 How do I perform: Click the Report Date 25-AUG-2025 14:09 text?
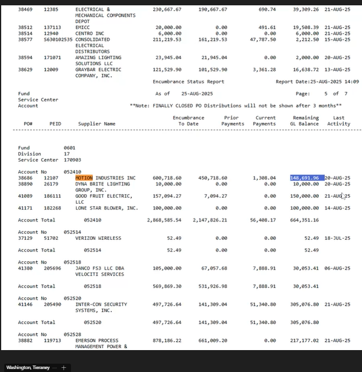click(317, 82)
